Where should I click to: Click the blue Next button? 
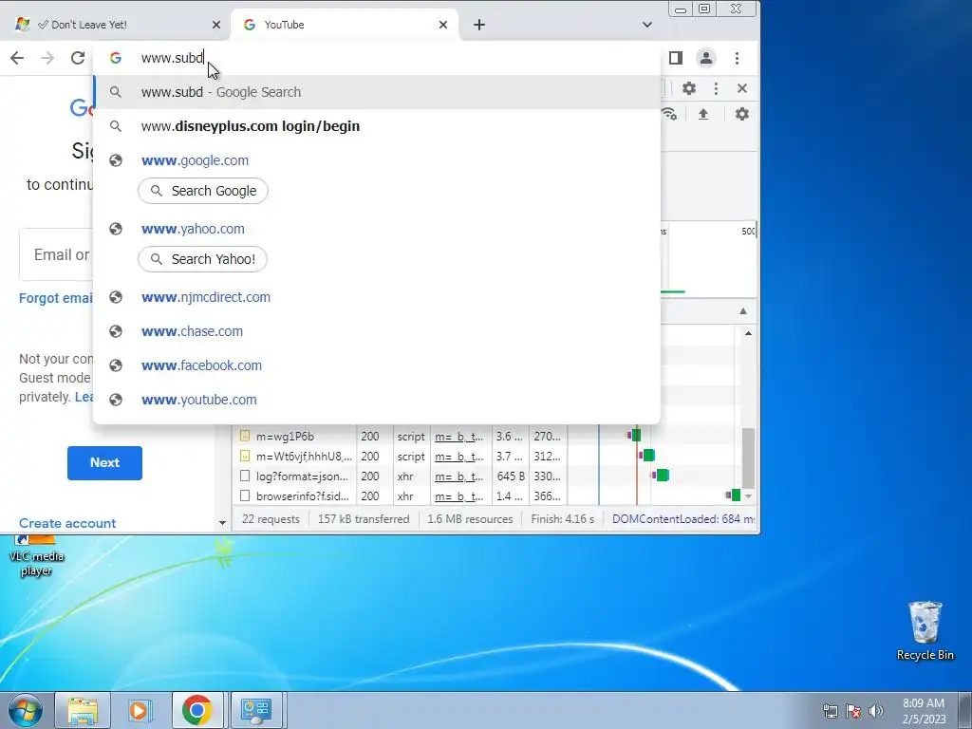pyautogui.click(x=104, y=463)
